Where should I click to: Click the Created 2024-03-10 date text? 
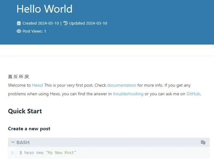point(41,23)
